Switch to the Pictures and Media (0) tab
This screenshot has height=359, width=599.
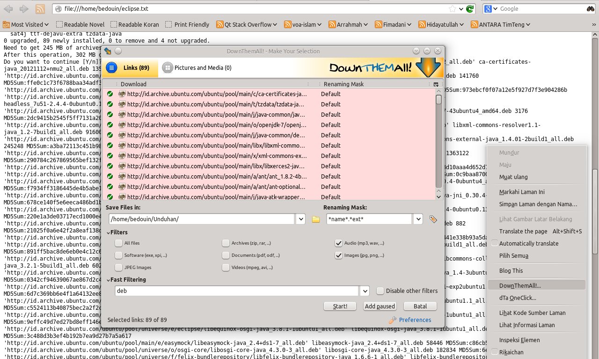(197, 68)
